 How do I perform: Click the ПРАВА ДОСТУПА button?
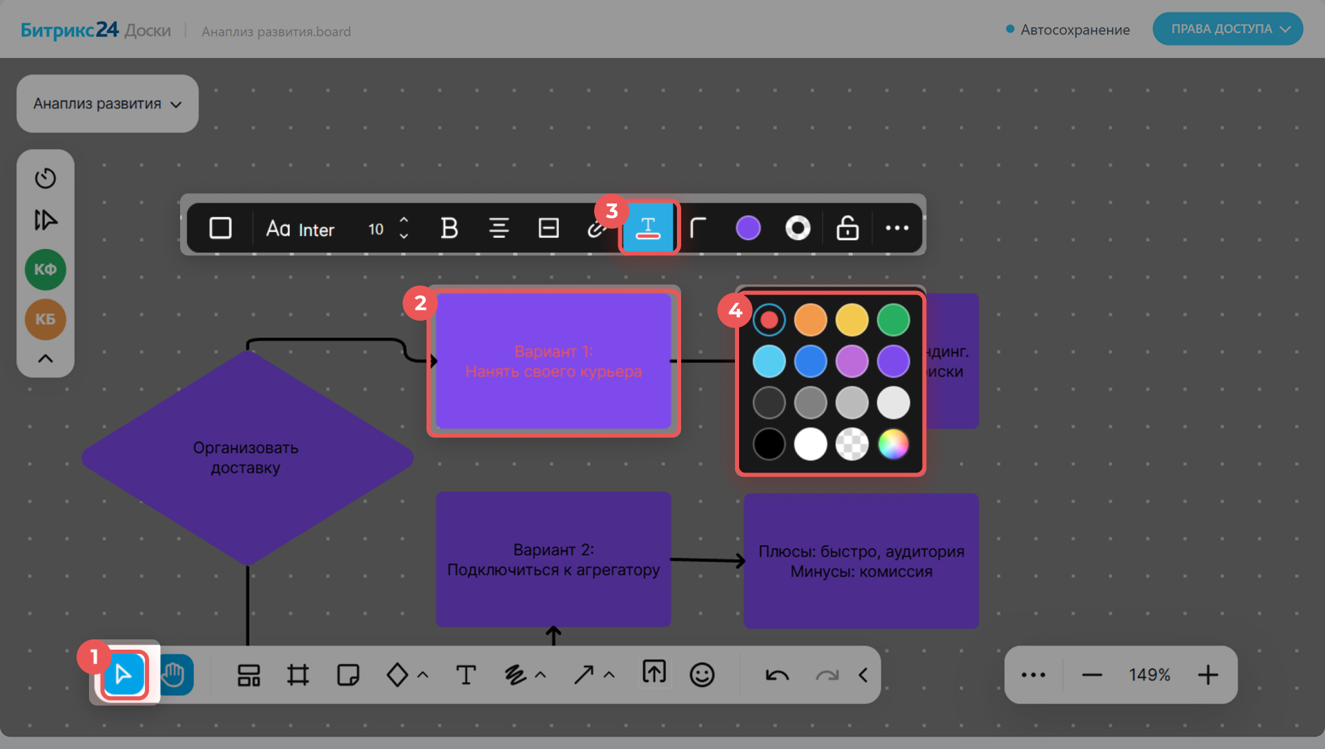tap(1227, 29)
